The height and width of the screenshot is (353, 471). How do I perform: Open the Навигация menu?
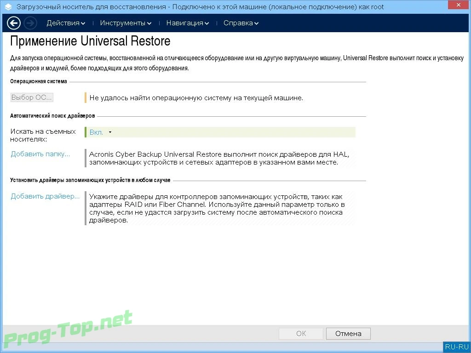click(188, 23)
